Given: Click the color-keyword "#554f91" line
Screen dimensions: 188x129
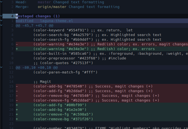Looking at the screenshot, I should pos(83,30).
